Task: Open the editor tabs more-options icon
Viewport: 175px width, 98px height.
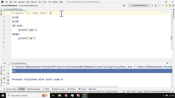Action: pyautogui.click(x=171, y=9)
